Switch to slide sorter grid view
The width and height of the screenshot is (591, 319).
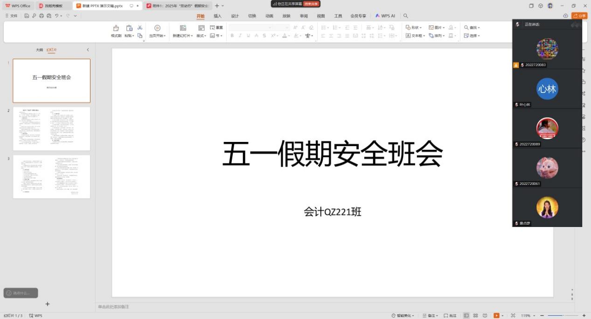click(476, 316)
